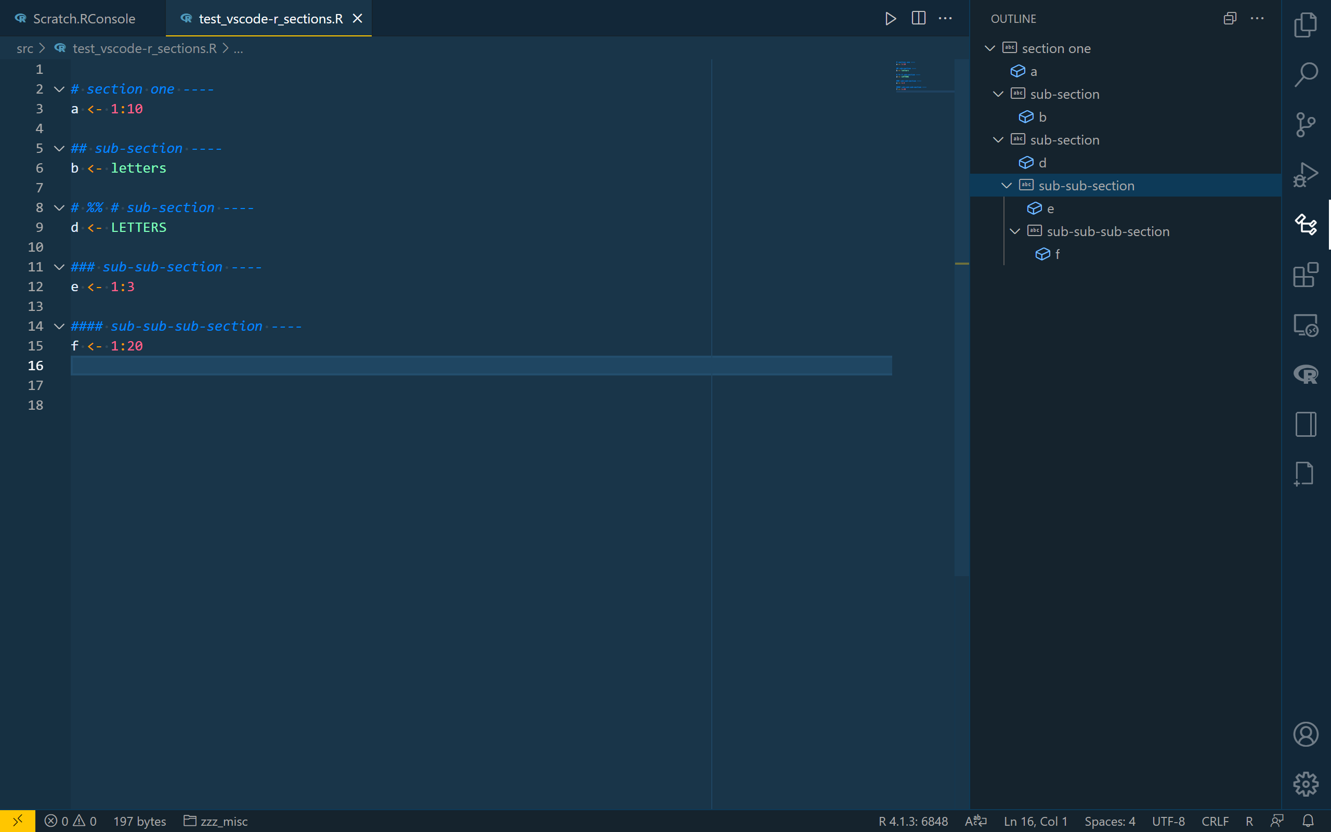Open the Explorer view in activity bar

pos(1305,25)
